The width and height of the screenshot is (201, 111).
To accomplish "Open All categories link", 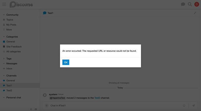I will (13, 51).
